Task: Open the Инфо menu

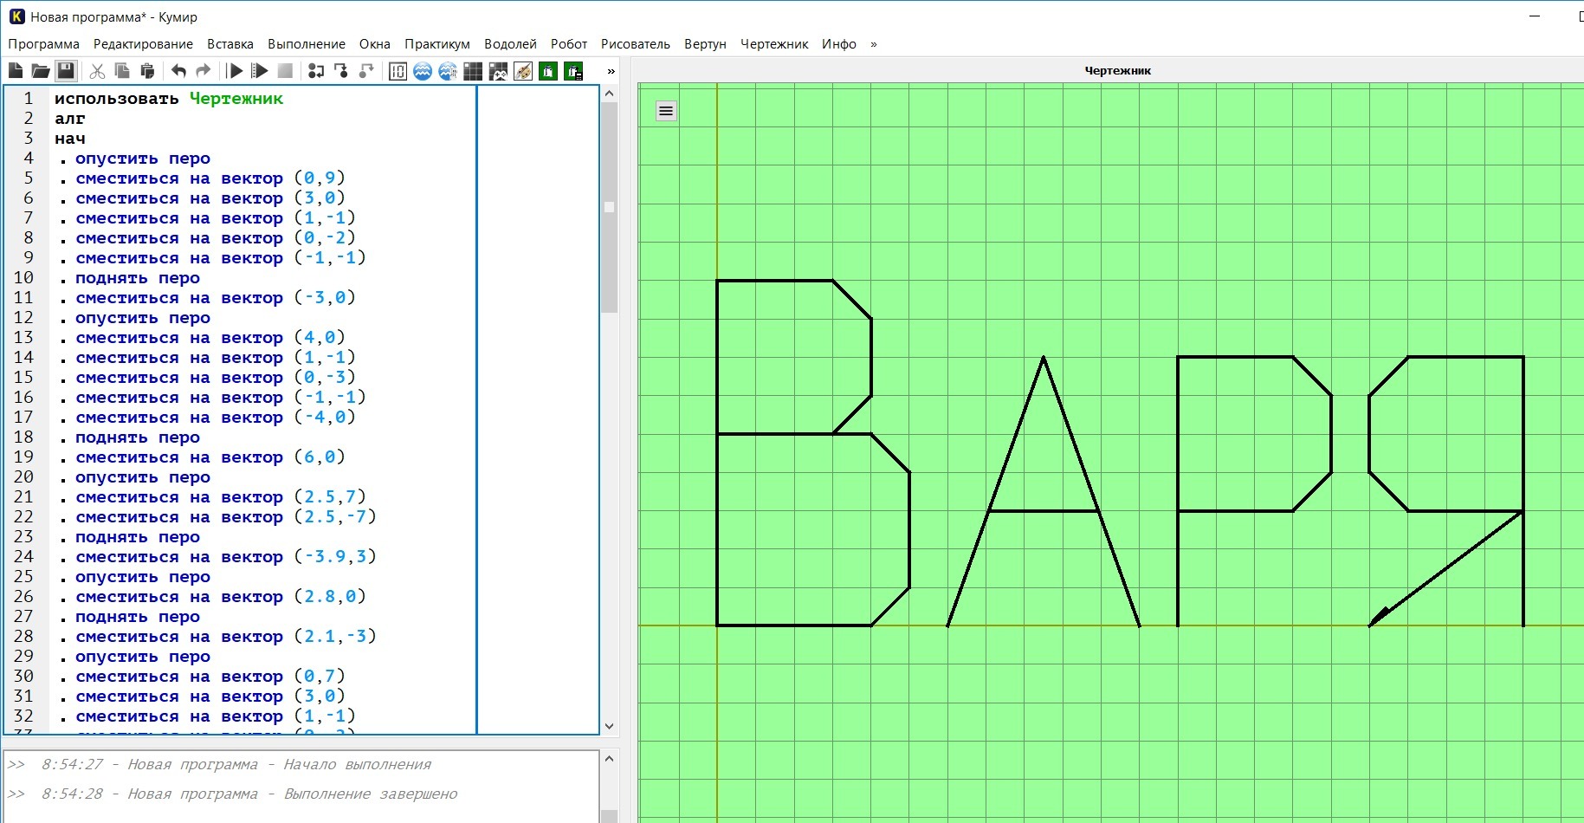Action: [x=838, y=44]
